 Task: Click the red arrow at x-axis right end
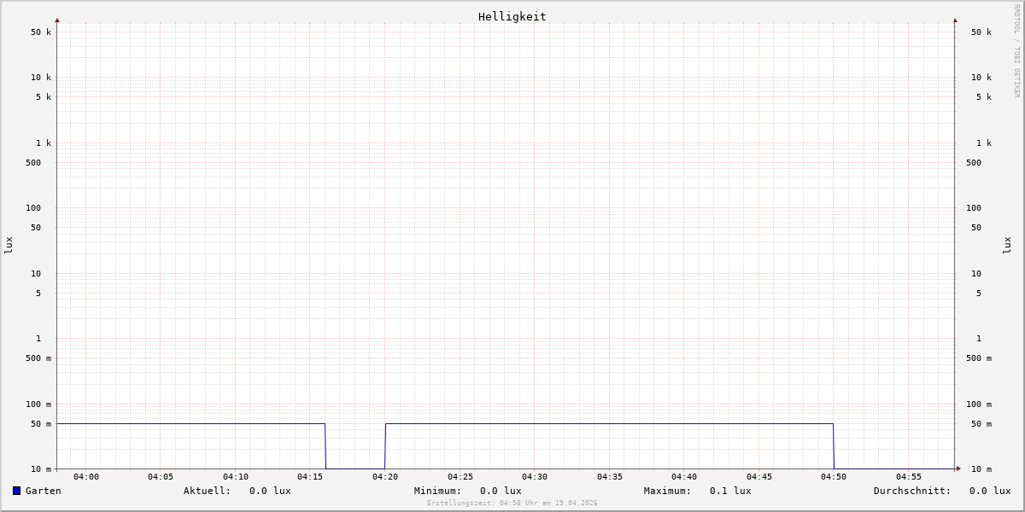[958, 468]
